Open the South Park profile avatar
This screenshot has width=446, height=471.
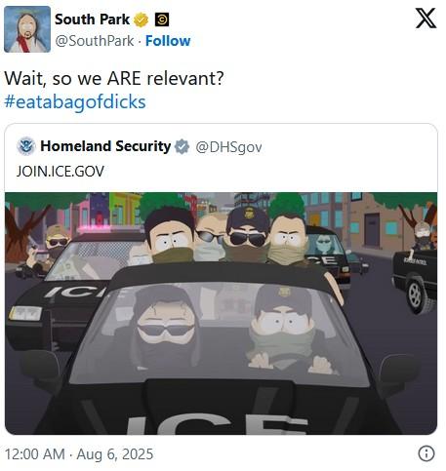click(27, 29)
